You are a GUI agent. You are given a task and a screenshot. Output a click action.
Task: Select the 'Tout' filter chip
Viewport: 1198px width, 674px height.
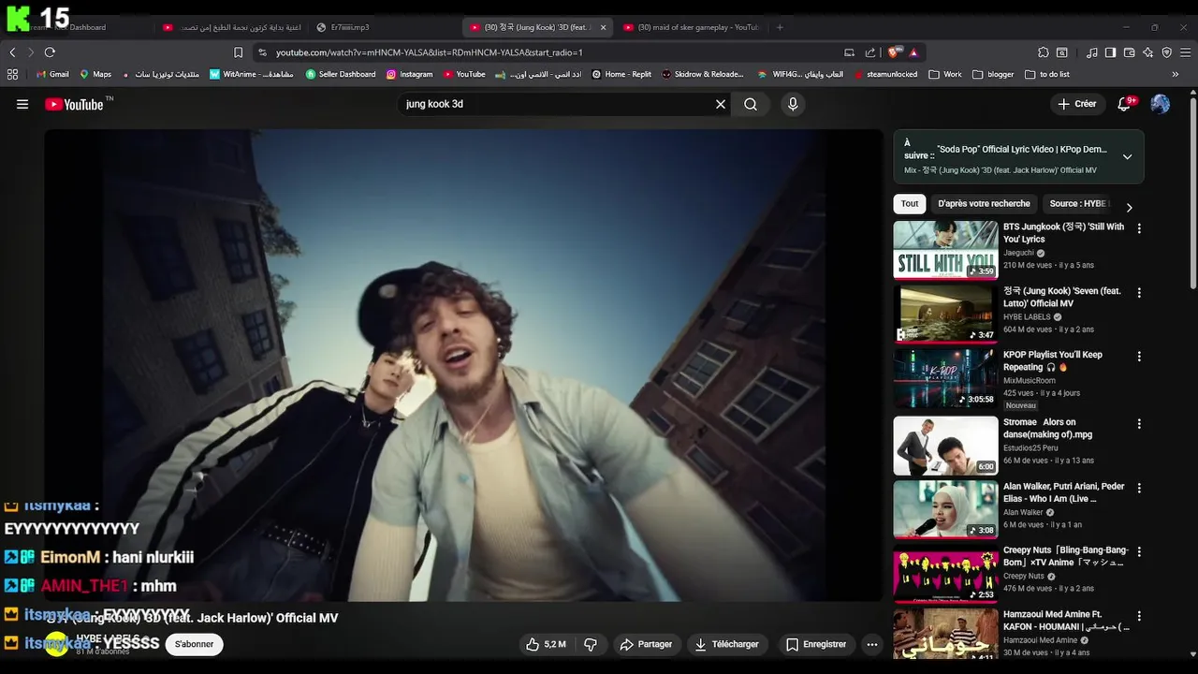pos(910,203)
